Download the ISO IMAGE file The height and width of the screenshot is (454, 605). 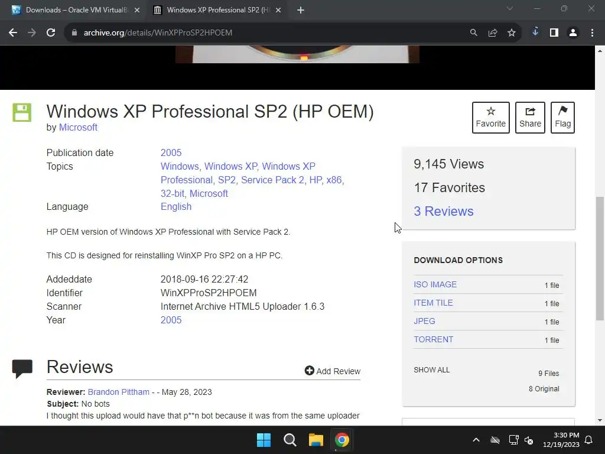coord(435,284)
